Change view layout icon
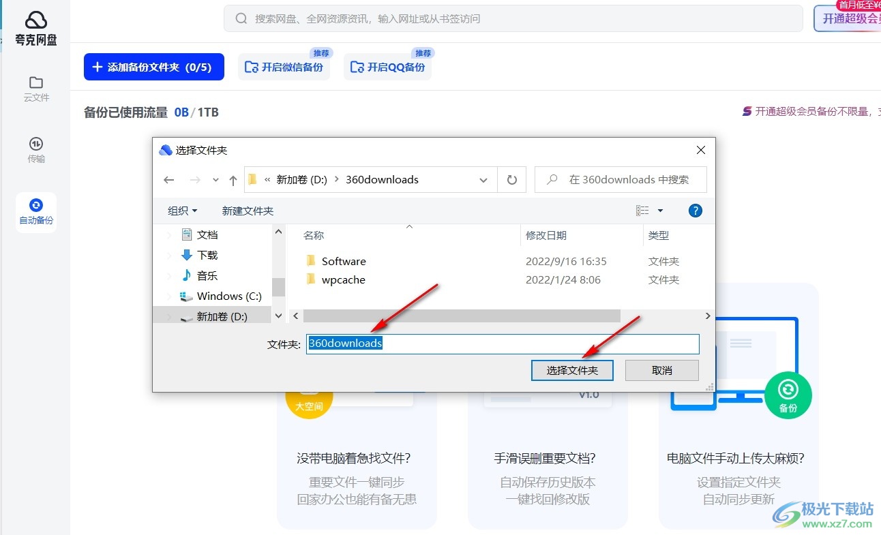Viewport: 881px width, 535px height. (642, 211)
